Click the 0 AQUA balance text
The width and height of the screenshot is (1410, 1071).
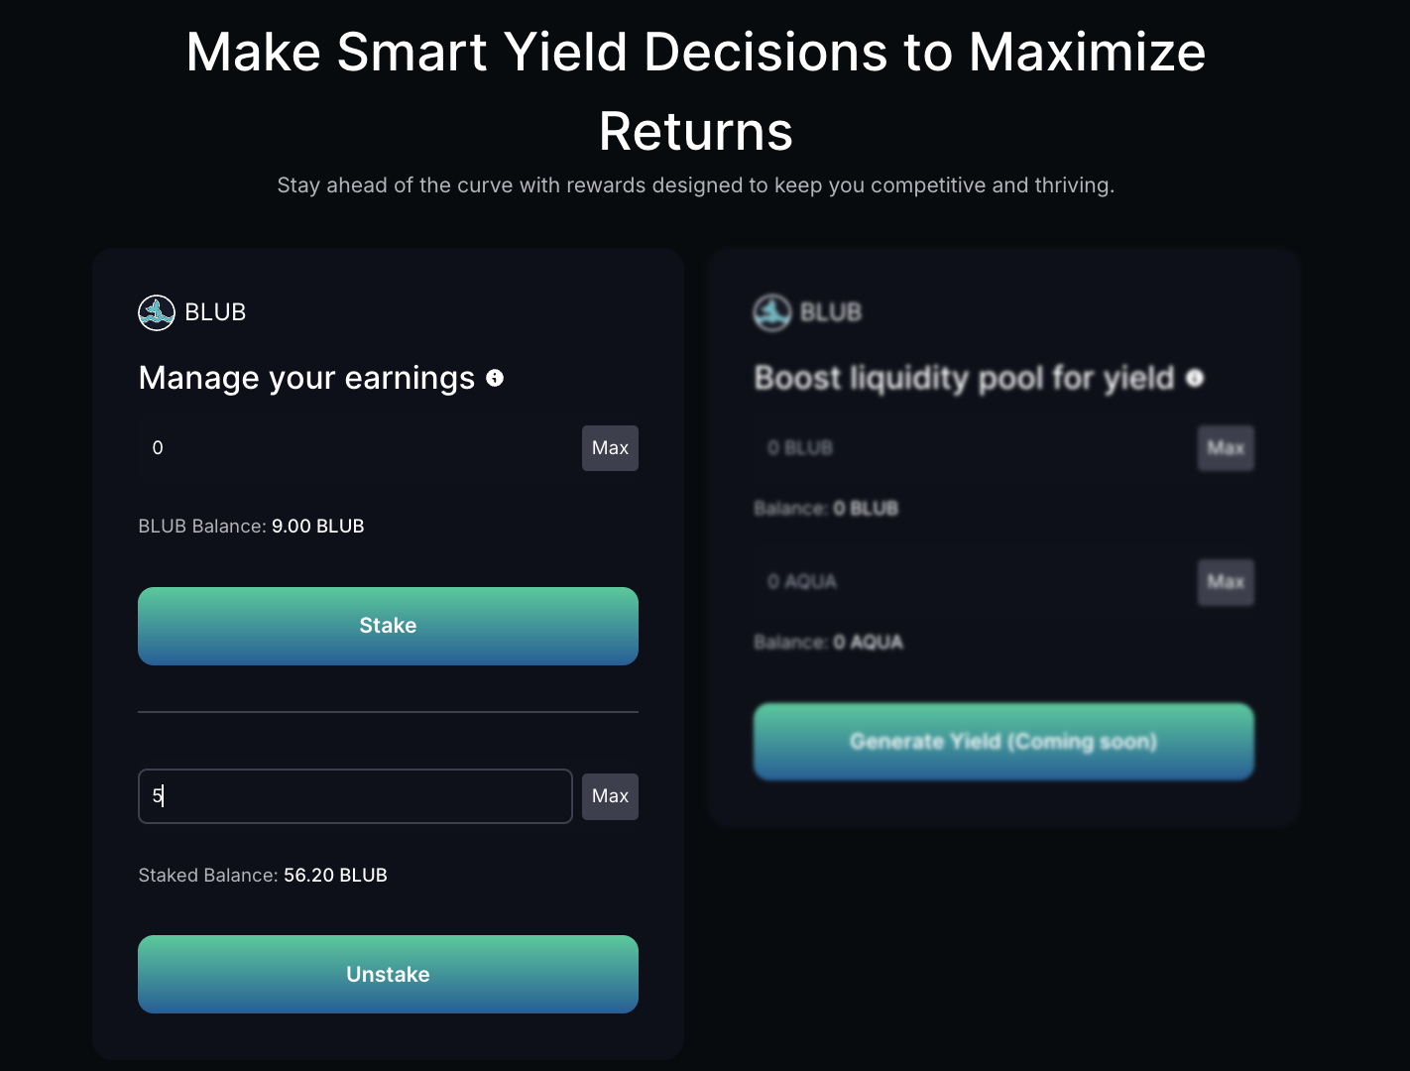coord(868,643)
